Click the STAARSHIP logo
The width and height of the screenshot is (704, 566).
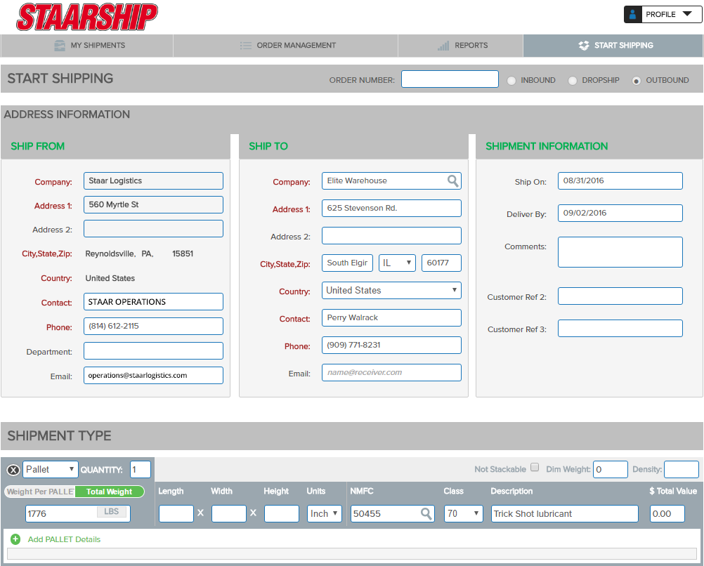(x=87, y=17)
